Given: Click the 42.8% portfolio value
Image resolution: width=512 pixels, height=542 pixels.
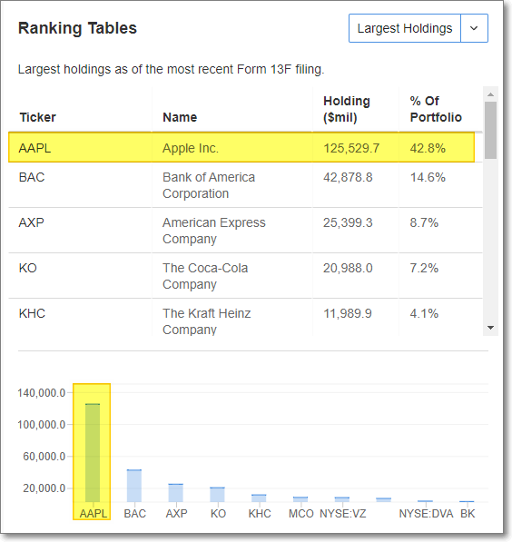Looking at the screenshot, I should tap(428, 148).
